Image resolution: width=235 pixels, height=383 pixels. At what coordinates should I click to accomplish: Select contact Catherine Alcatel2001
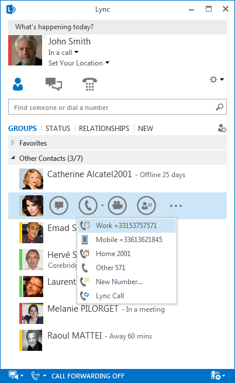[117, 179]
